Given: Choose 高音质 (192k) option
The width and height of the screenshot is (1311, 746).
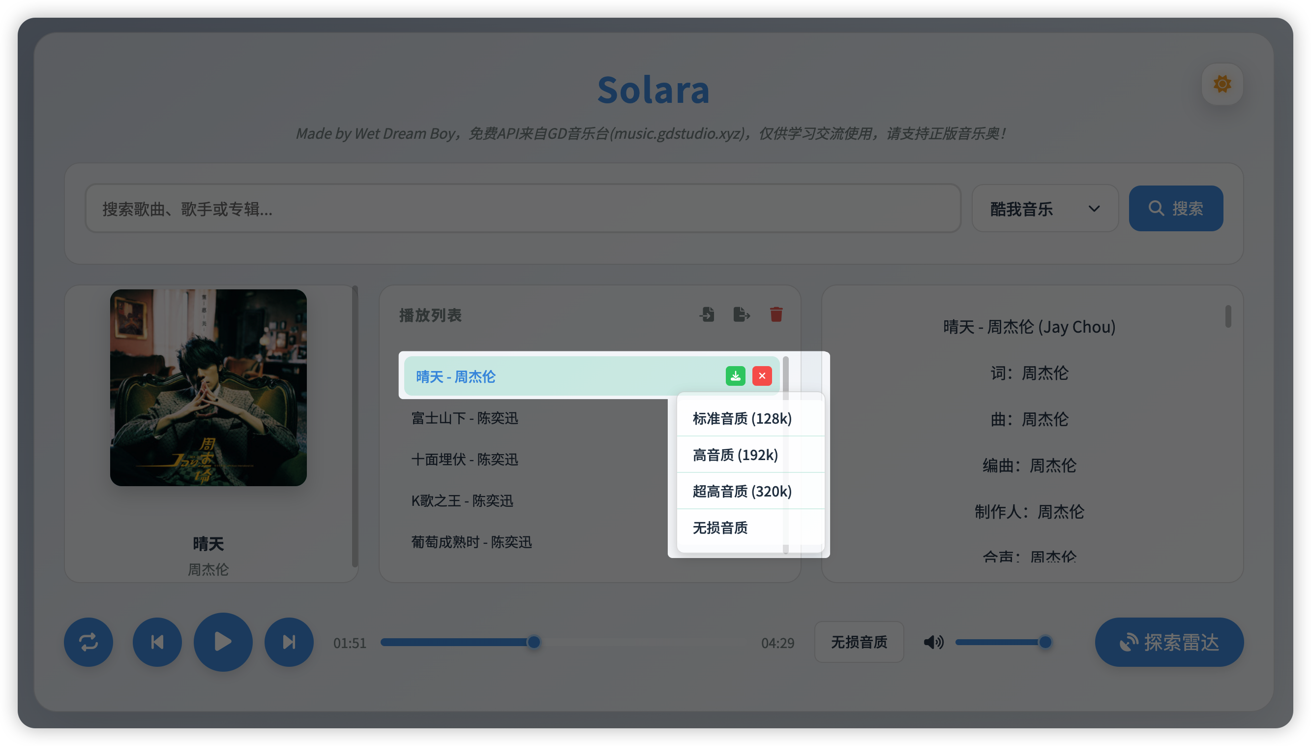Looking at the screenshot, I should pyautogui.click(x=735, y=455).
